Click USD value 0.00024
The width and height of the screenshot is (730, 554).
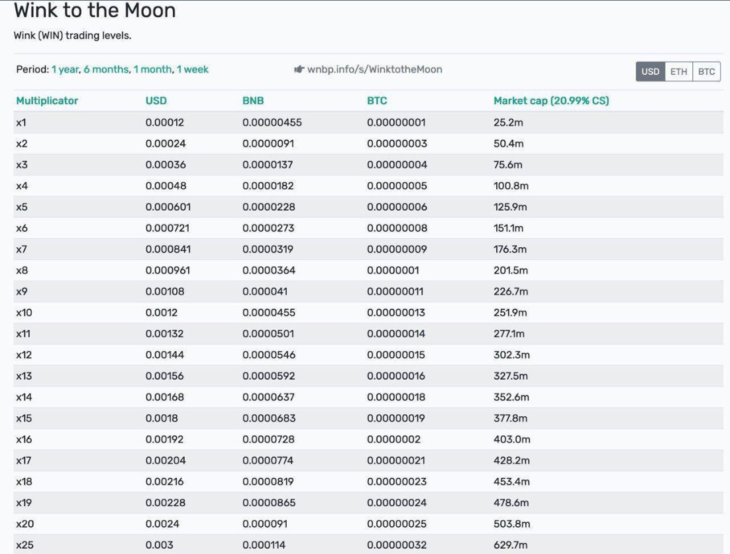(x=165, y=143)
